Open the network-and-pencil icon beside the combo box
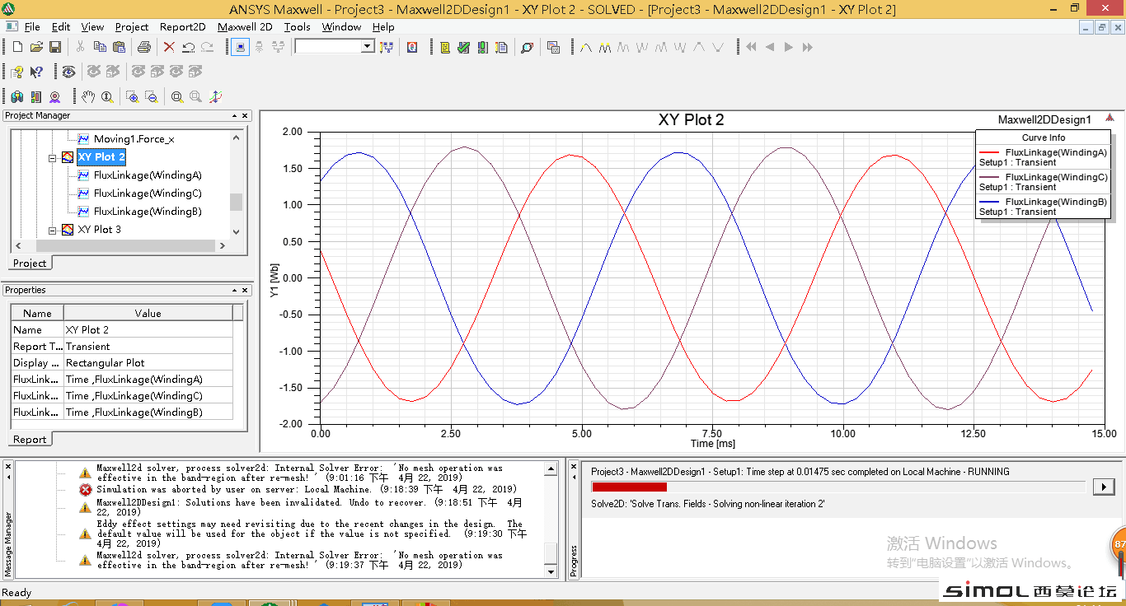 [x=387, y=47]
